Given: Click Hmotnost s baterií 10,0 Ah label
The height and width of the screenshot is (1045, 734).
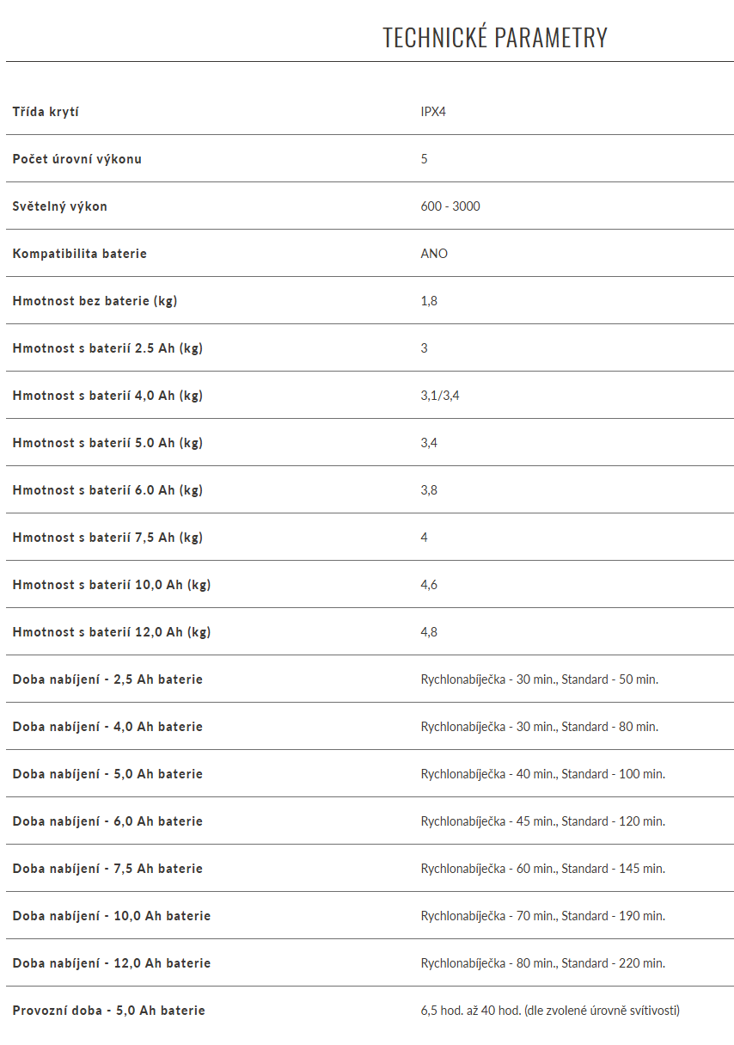Looking at the screenshot, I should tap(112, 585).
